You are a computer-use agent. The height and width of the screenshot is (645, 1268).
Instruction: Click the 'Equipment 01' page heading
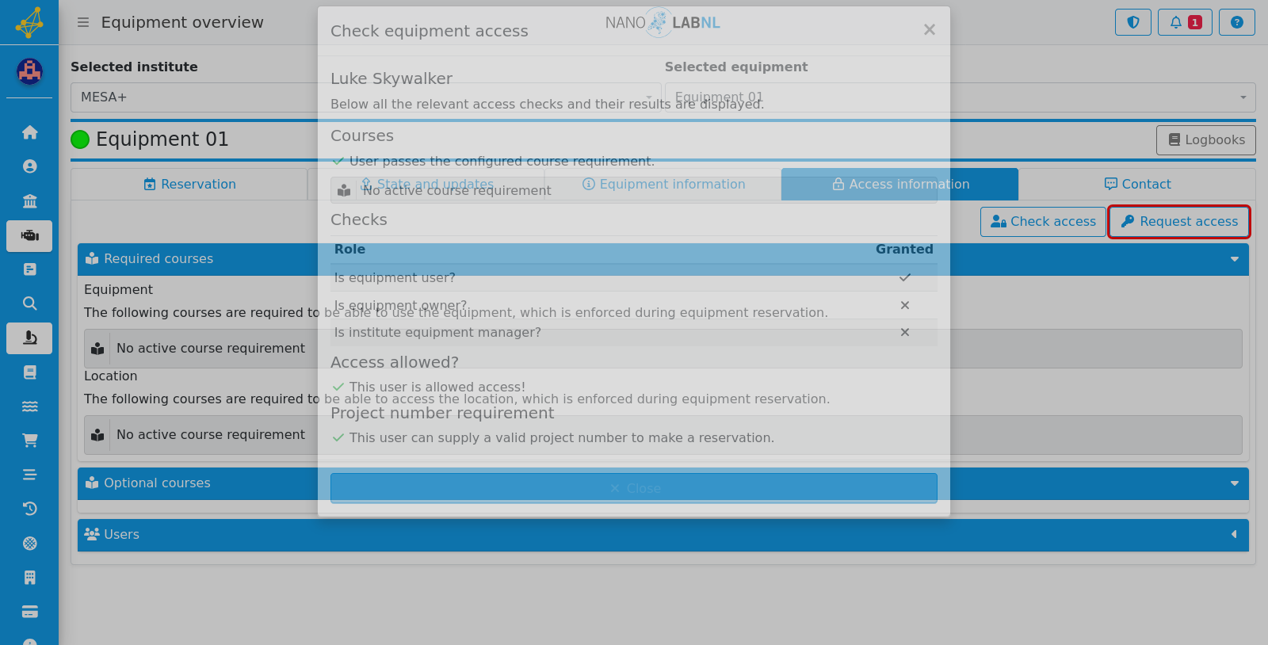[x=162, y=139]
